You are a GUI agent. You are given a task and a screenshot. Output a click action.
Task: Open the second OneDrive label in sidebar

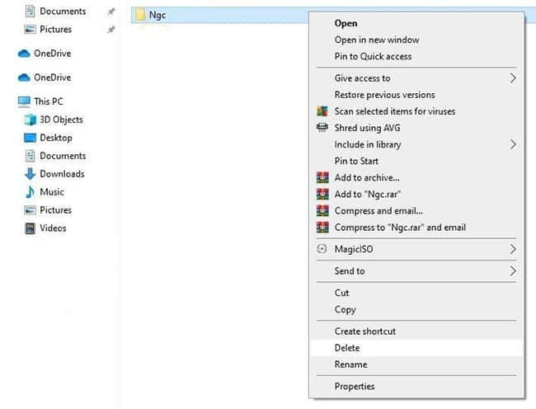[x=52, y=78]
